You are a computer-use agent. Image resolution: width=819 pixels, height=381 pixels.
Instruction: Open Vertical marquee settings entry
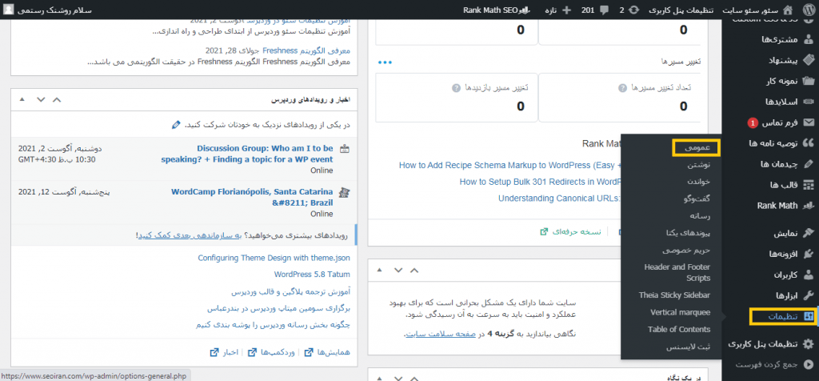(680, 312)
